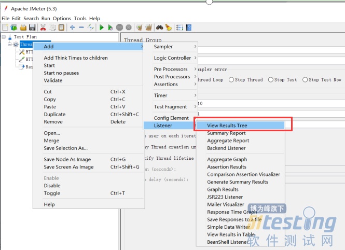345x250 pixels.
Task: Click the Toggle enable/disable toolbar icon
Action: [x=90, y=27]
